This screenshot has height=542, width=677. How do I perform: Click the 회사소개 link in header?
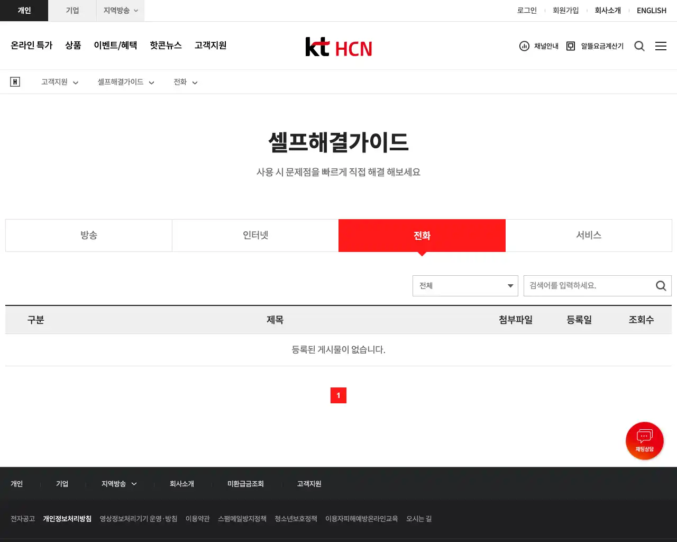(x=608, y=11)
